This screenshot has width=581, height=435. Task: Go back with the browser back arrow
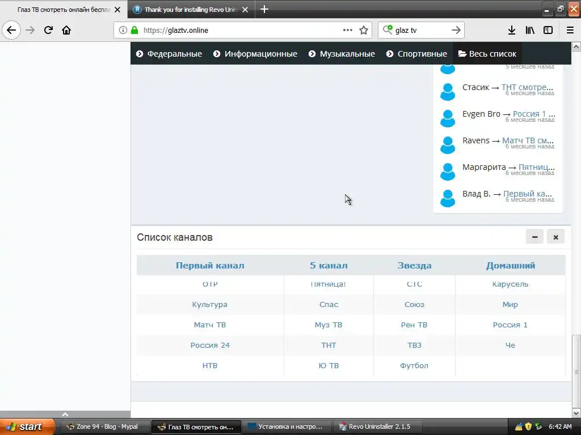pos(11,30)
